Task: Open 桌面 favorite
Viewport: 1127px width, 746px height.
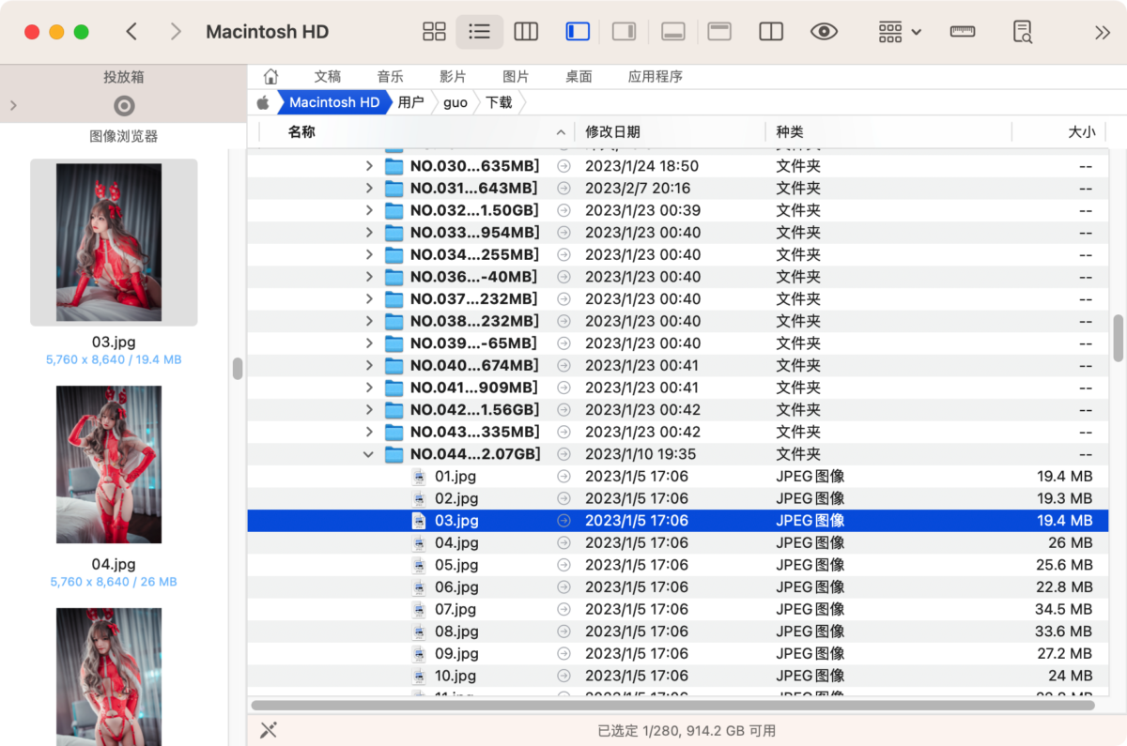Action: pos(579,77)
